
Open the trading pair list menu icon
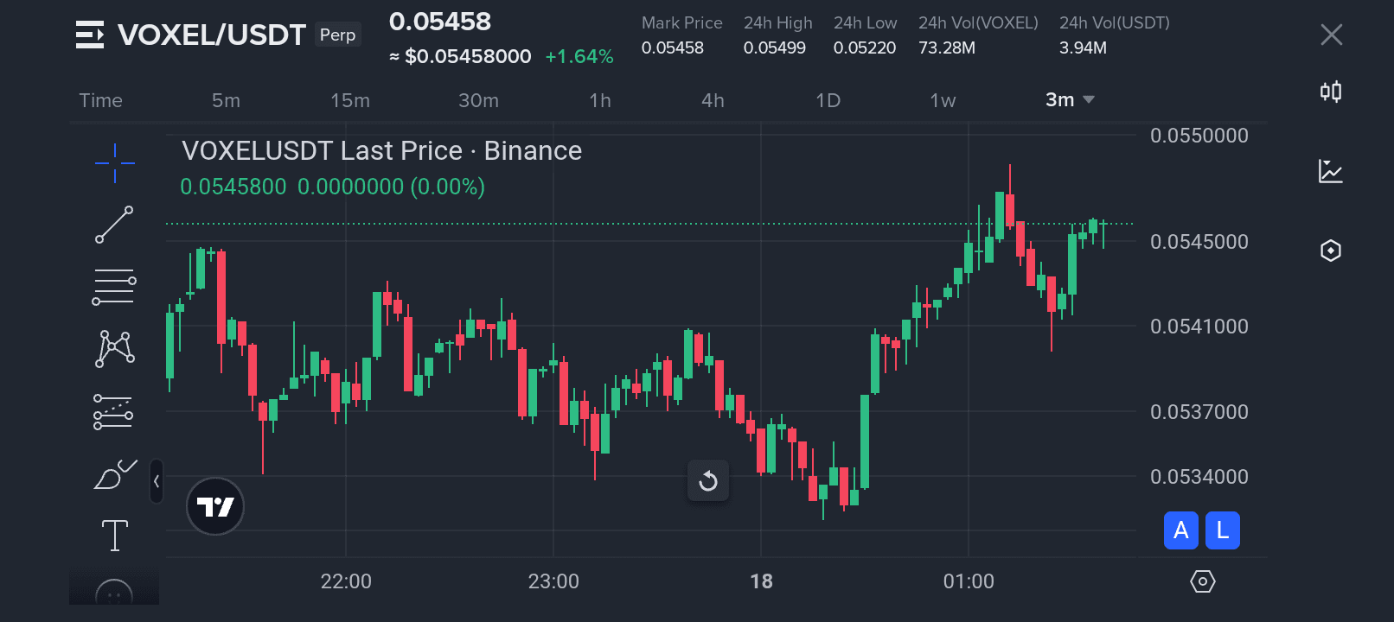click(90, 35)
